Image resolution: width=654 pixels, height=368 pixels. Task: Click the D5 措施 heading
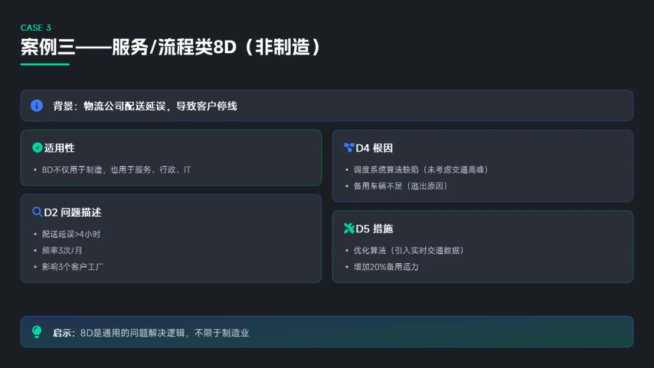(374, 228)
